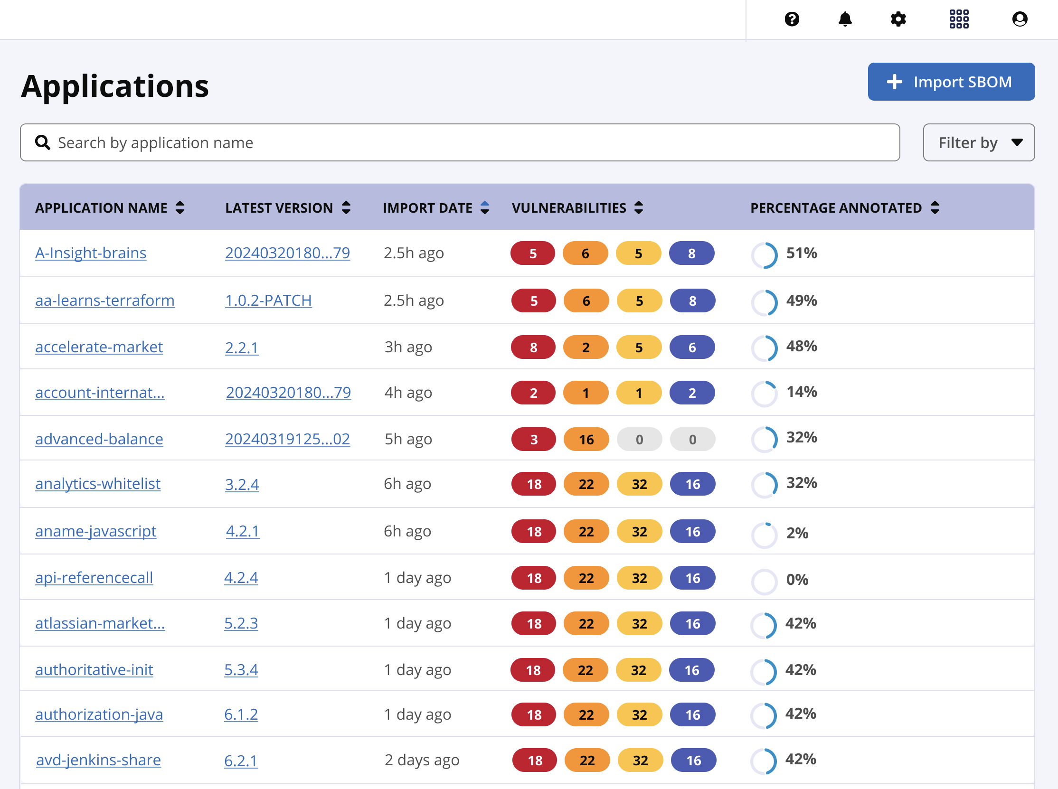The height and width of the screenshot is (789, 1058).
Task: Open api-referencecall application link
Action: click(x=94, y=577)
